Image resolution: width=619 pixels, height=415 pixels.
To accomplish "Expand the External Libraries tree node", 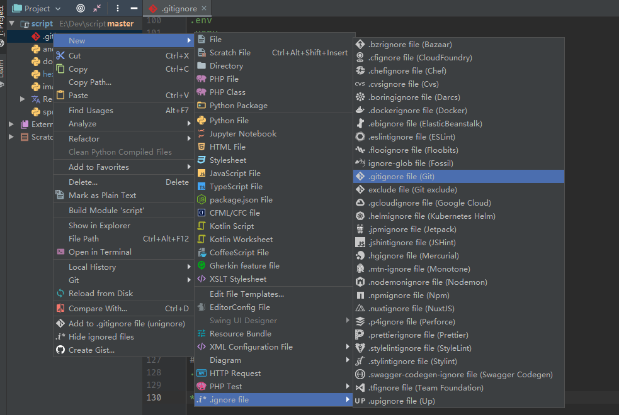I will pyautogui.click(x=11, y=124).
